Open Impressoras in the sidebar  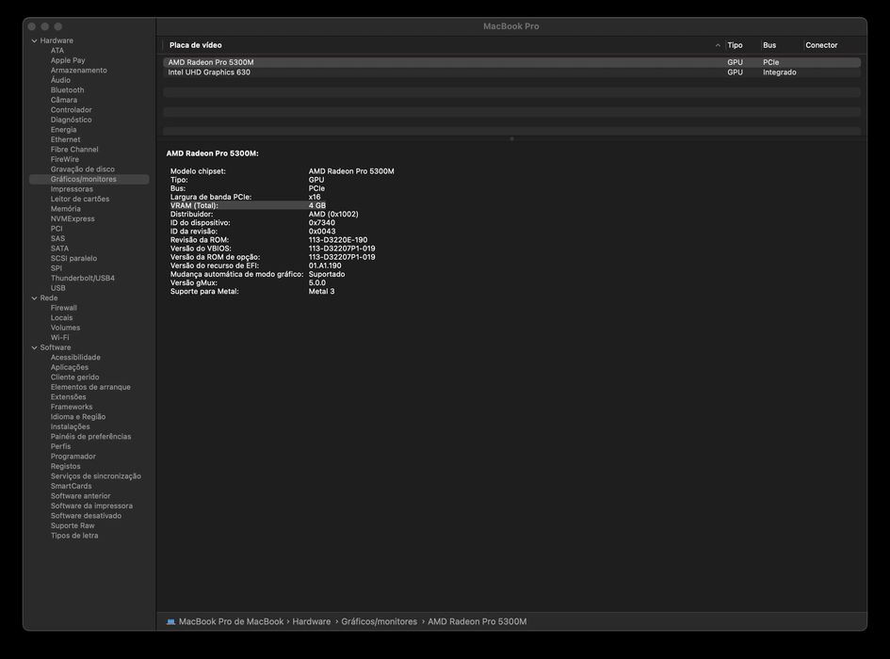point(72,189)
